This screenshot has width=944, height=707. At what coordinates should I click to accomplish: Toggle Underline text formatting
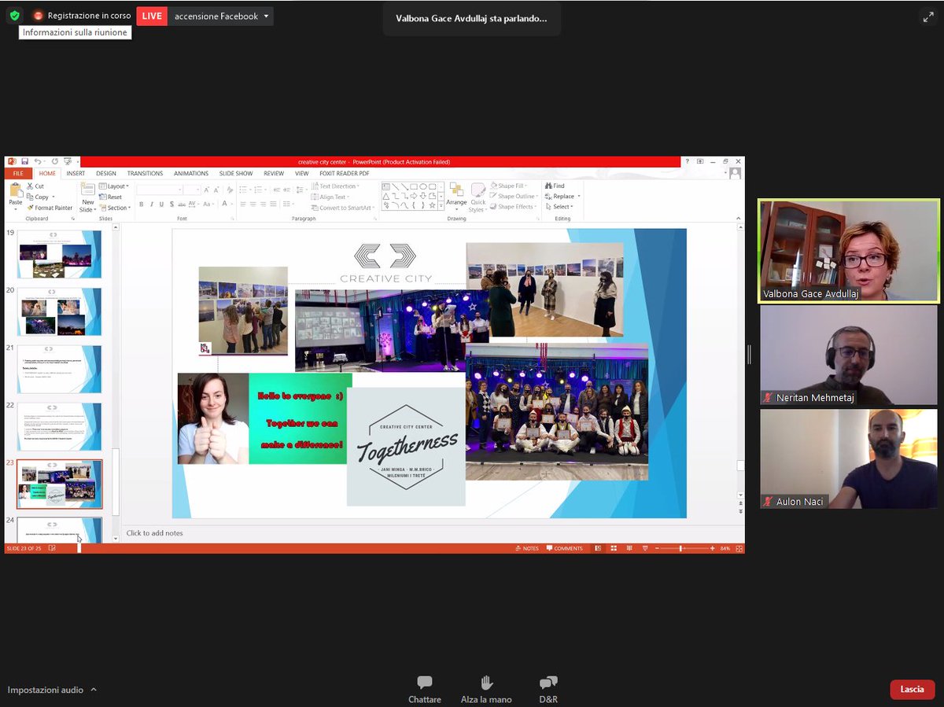[x=163, y=204]
